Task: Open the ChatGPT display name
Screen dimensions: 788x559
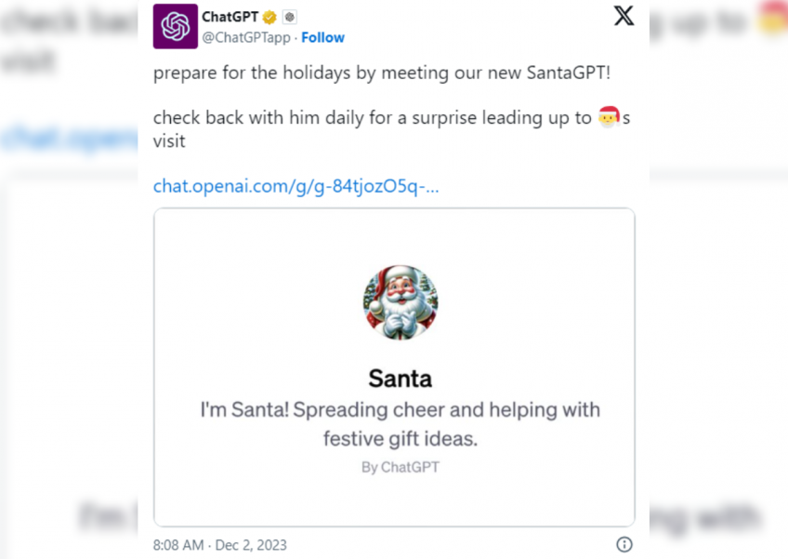Action: (x=230, y=17)
